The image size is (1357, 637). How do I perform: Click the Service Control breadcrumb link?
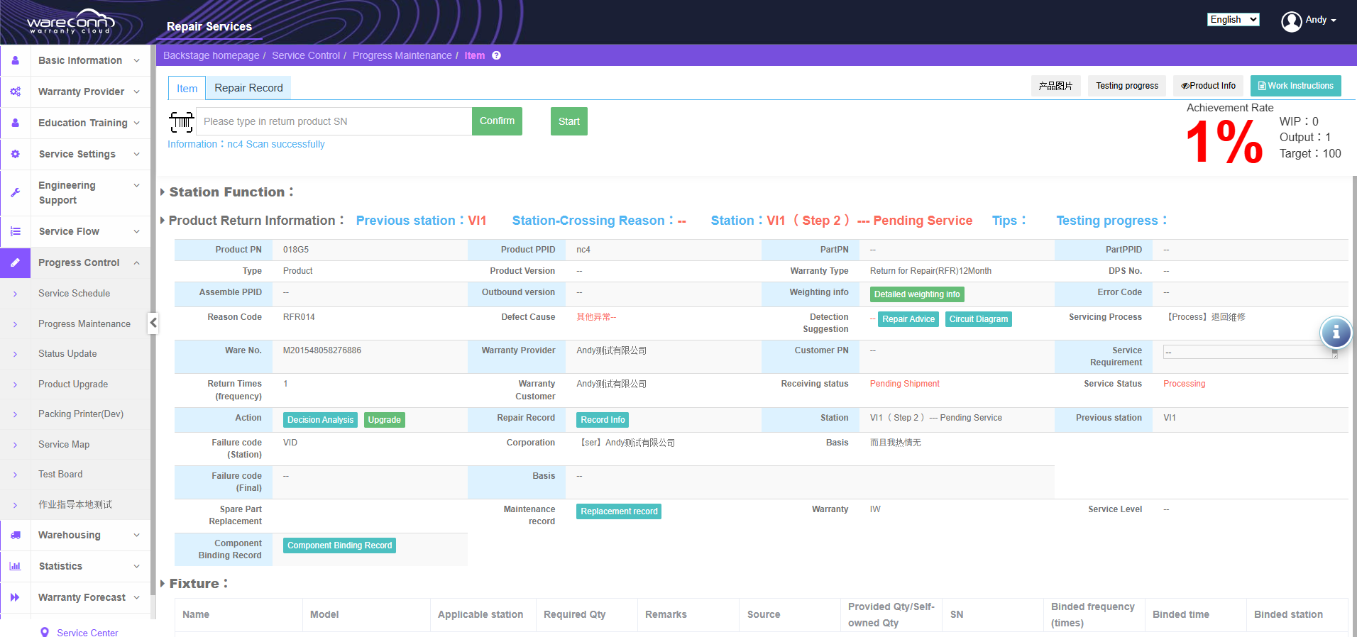[306, 55]
